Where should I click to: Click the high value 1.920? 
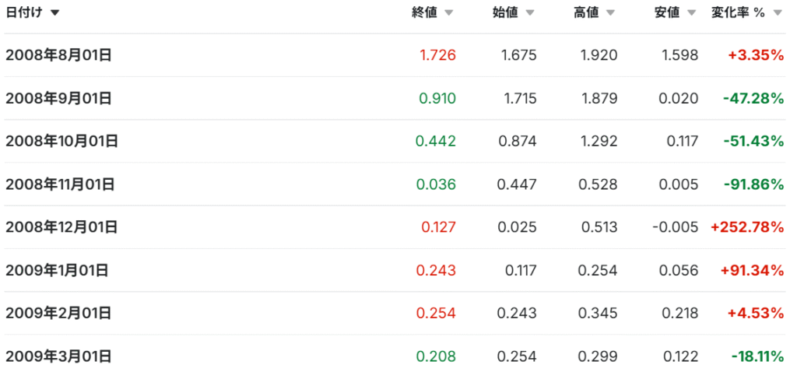click(x=599, y=55)
